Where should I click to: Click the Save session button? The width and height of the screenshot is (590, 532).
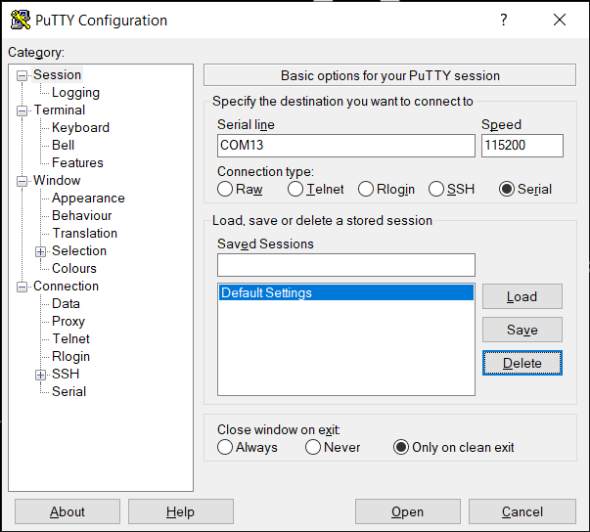point(522,330)
